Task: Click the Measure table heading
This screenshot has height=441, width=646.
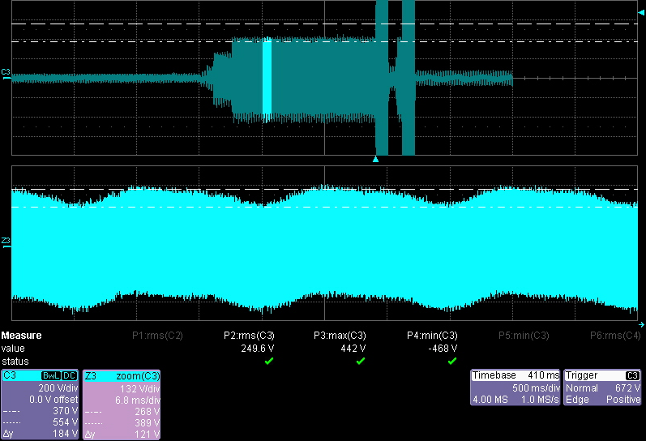Action: point(22,336)
